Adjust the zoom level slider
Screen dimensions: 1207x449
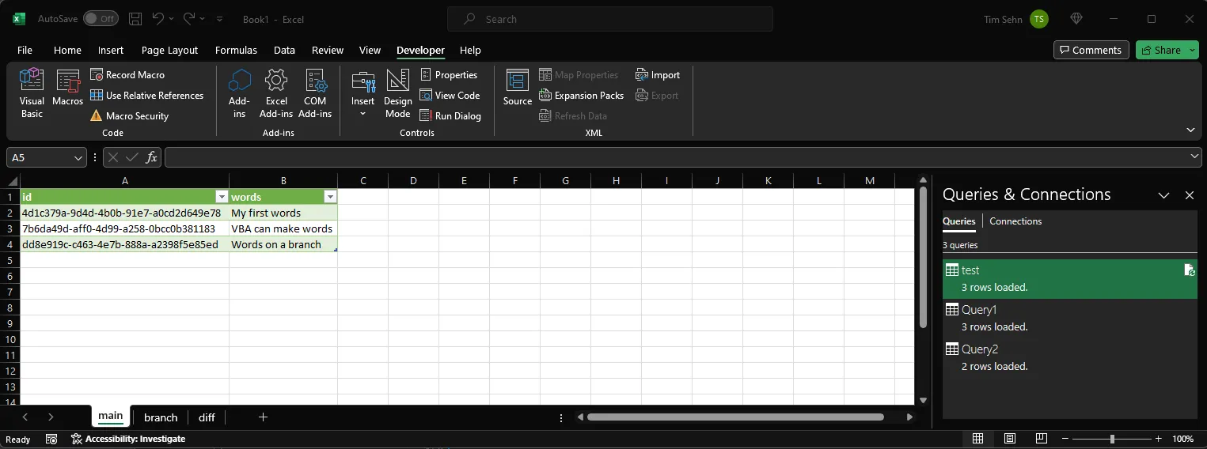[1112, 439]
